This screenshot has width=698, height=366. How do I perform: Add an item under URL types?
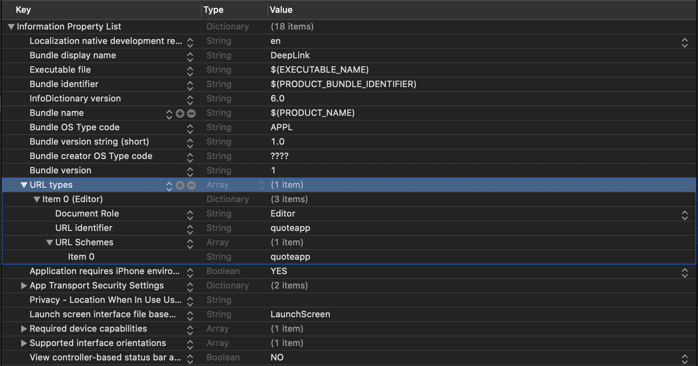180,185
